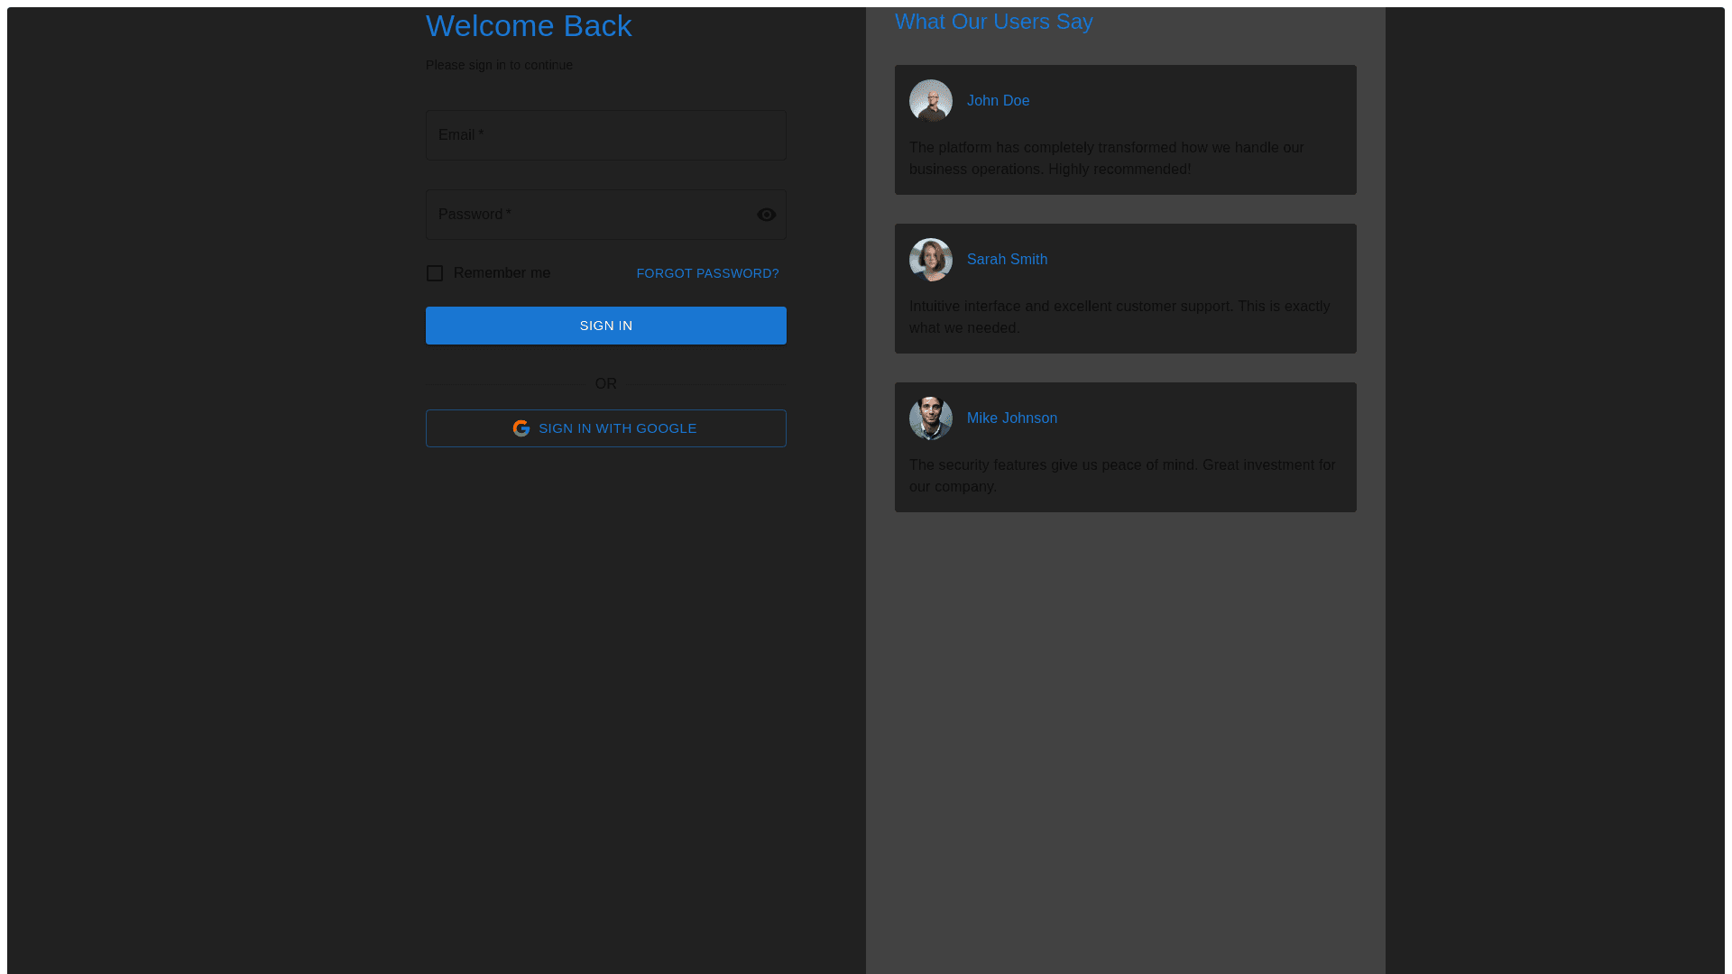Click John Doe's avatar photo
Viewport: 1732px width, 974px height.
[x=930, y=101]
